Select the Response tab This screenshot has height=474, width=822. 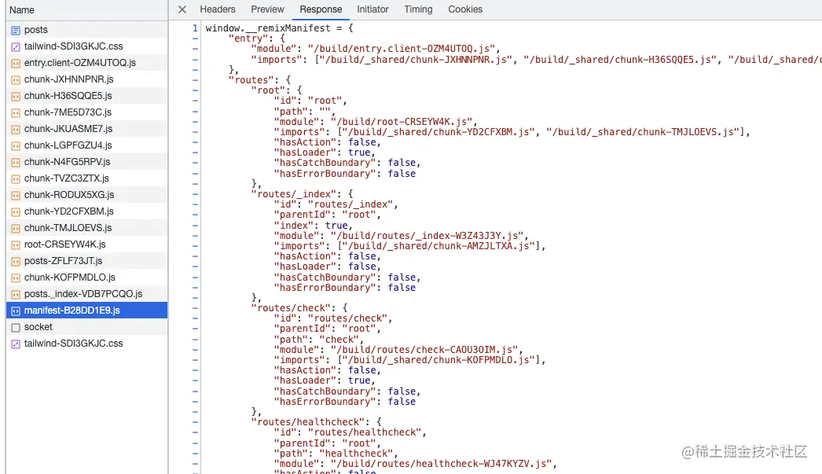(321, 9)
